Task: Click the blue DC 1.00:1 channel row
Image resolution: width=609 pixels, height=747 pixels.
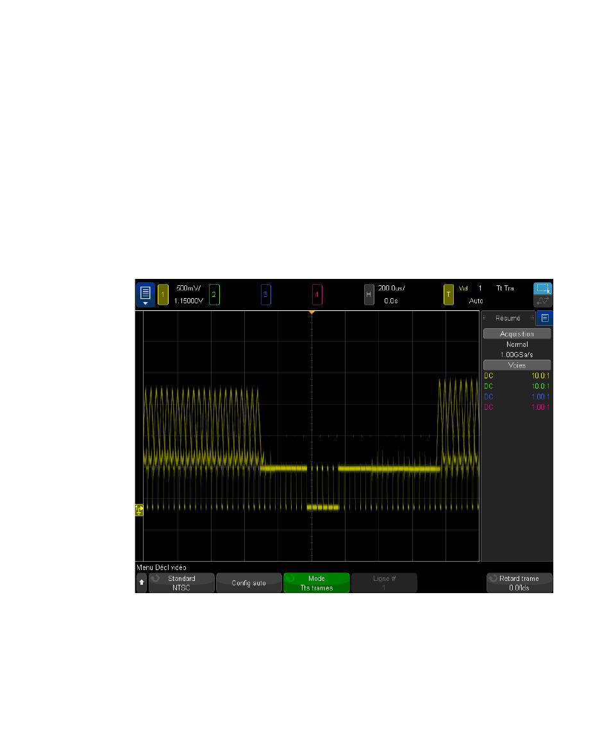Action: click(517, 397)
